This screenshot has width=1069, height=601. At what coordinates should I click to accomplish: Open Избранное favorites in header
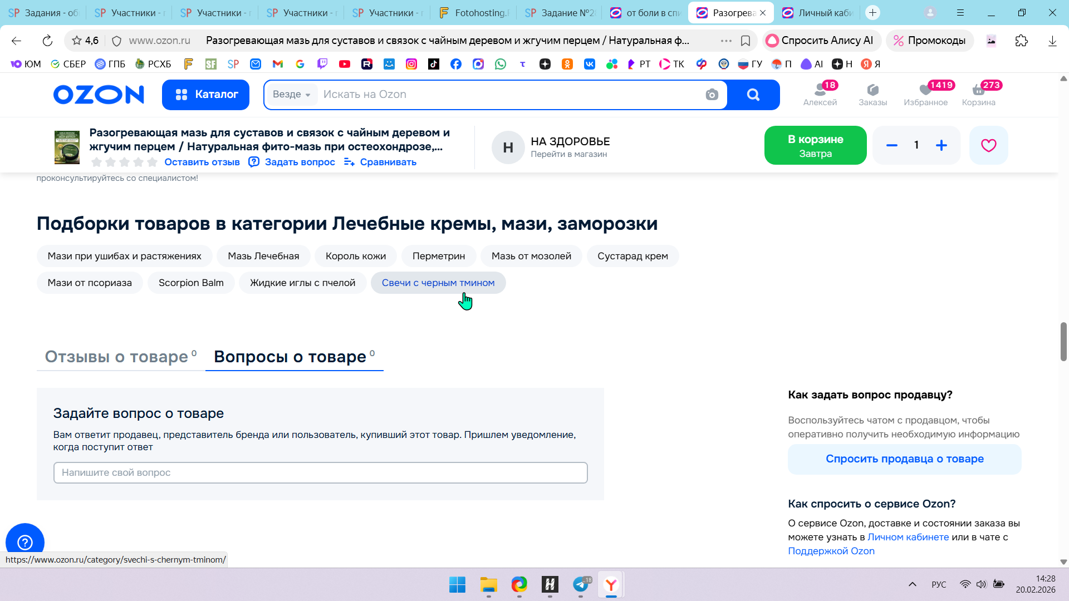tap(925, 93)
